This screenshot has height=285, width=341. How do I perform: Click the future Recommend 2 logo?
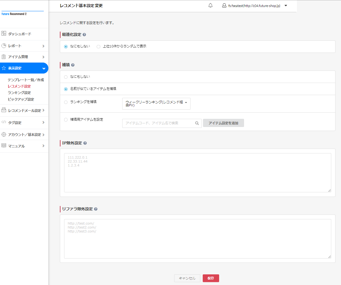pos(14,14)
